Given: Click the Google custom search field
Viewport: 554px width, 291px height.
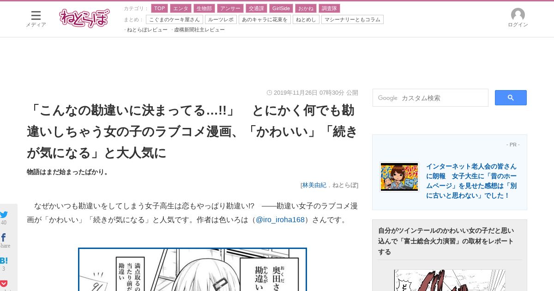Looking at the screenshot, I should 430,97.
